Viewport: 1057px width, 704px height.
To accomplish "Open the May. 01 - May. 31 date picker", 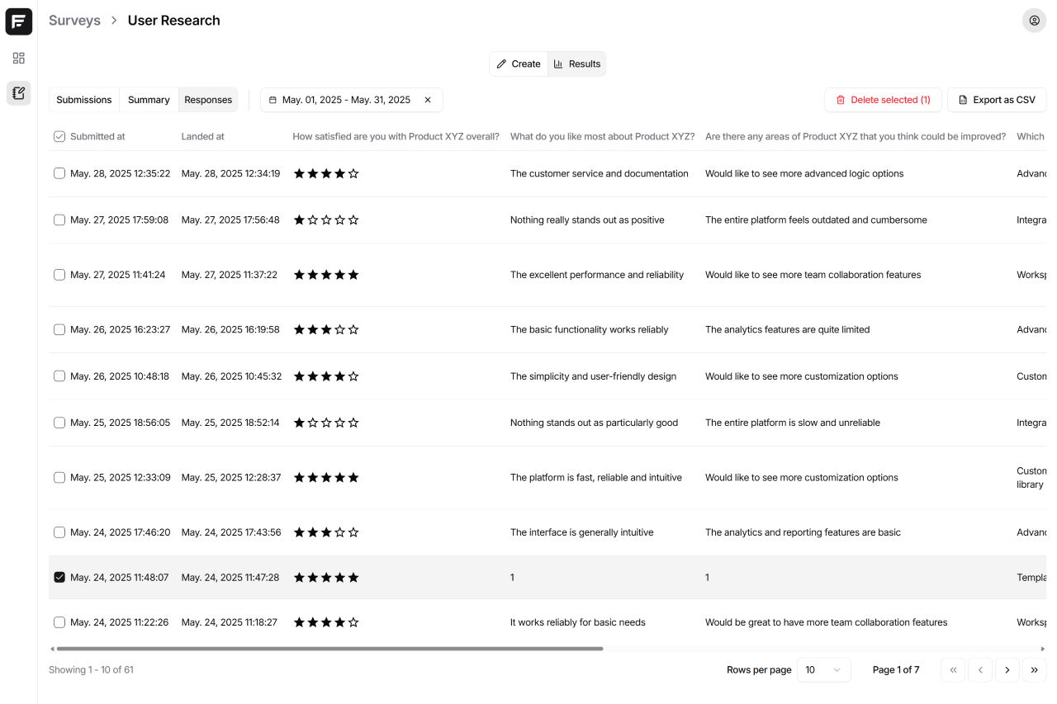I will click(x=346, y=100).
